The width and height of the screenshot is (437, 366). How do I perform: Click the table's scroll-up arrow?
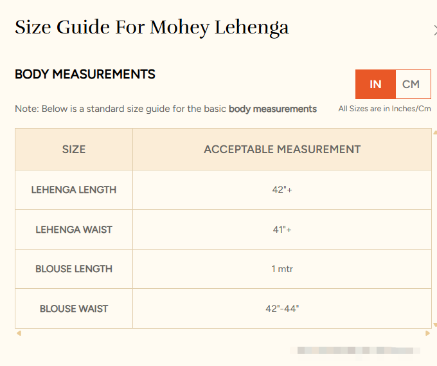tap(435, 132)
